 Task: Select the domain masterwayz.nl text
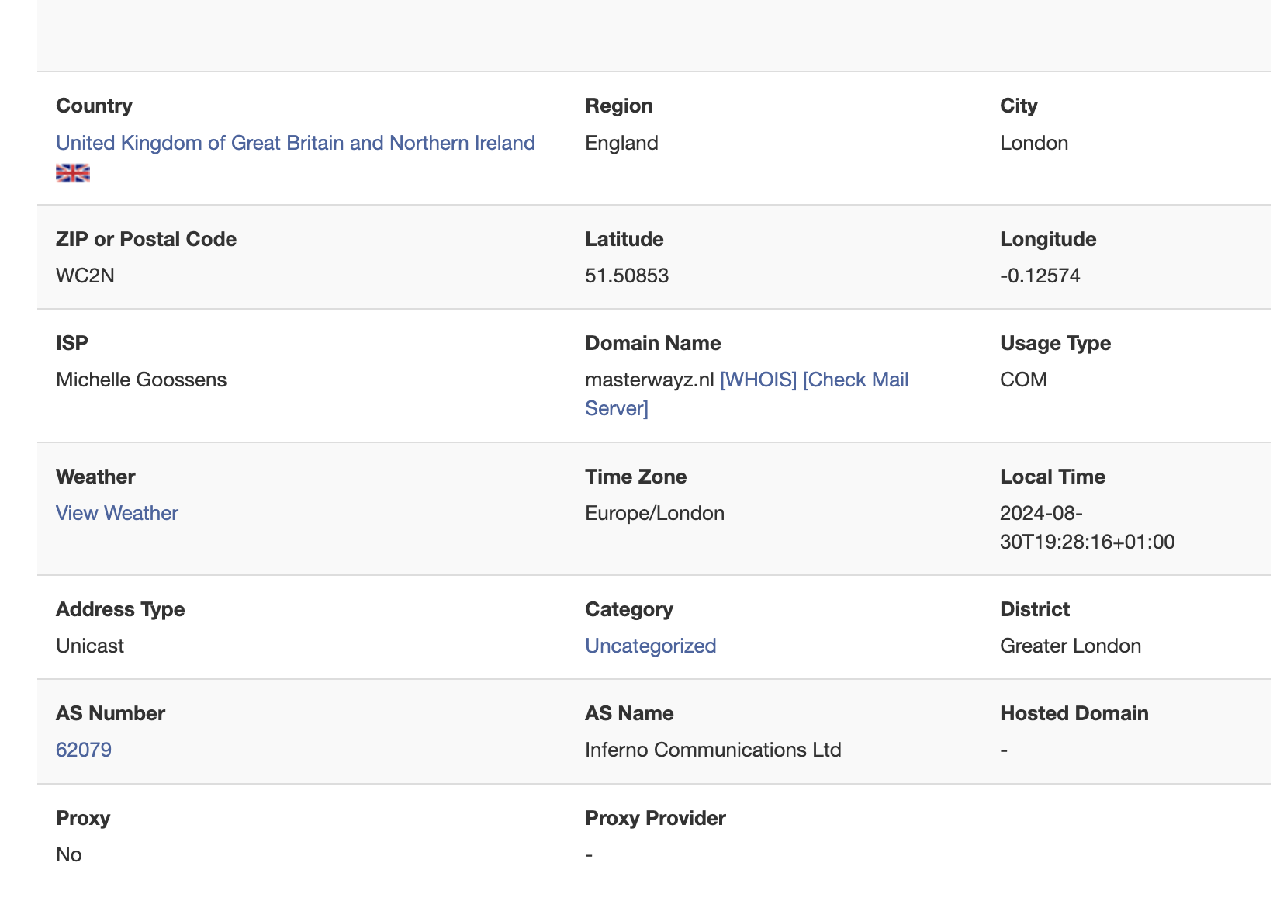(650, 380)
